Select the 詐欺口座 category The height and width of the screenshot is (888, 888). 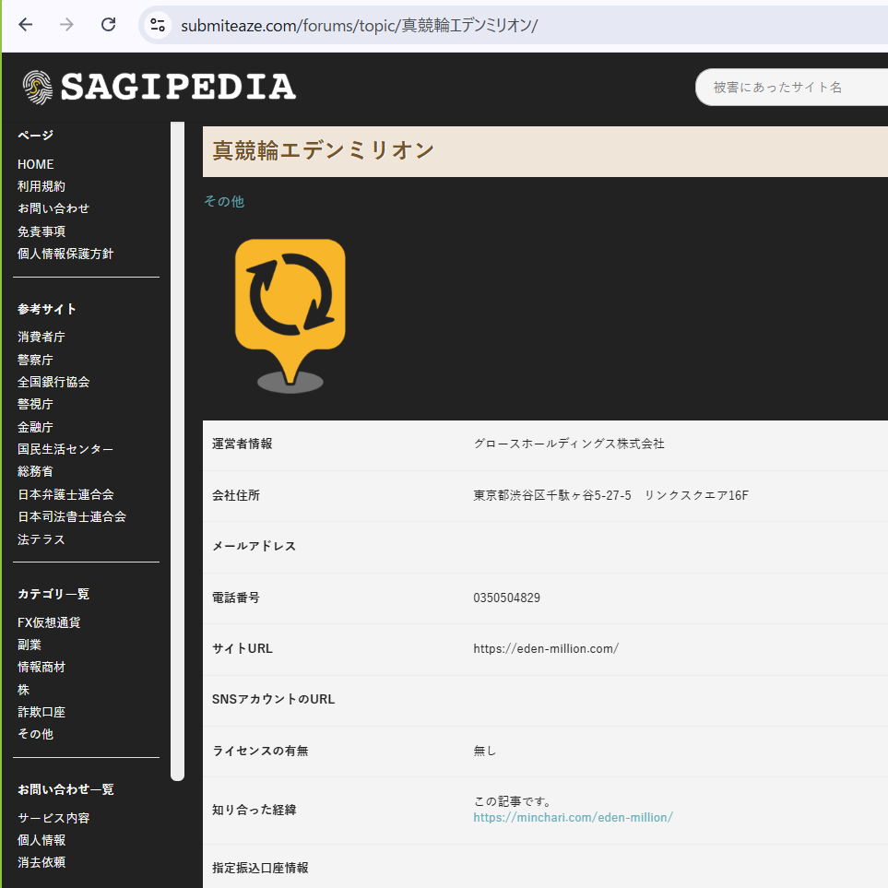click(x=41, y=712)
